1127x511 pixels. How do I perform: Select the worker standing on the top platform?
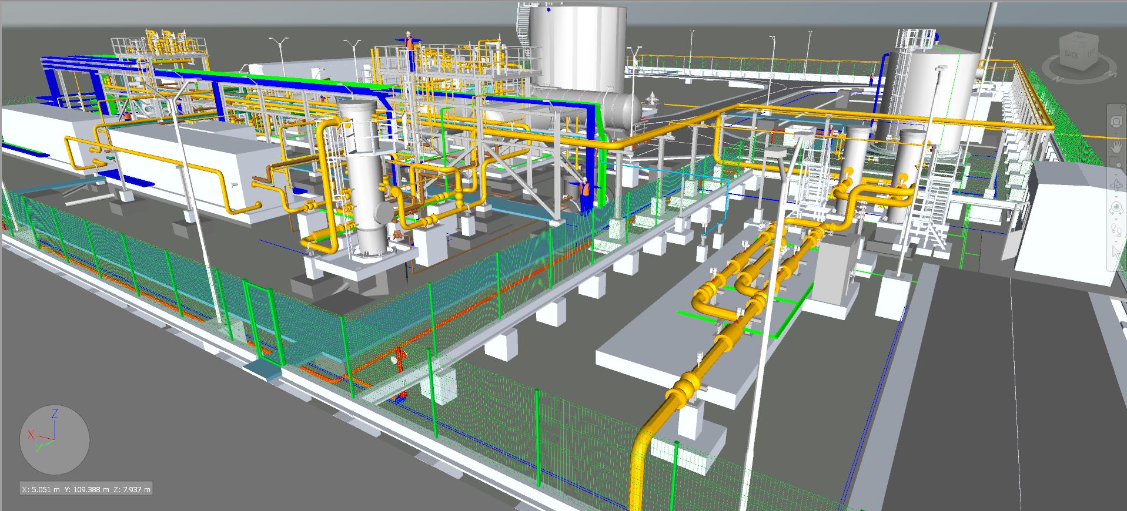point(409,42)
